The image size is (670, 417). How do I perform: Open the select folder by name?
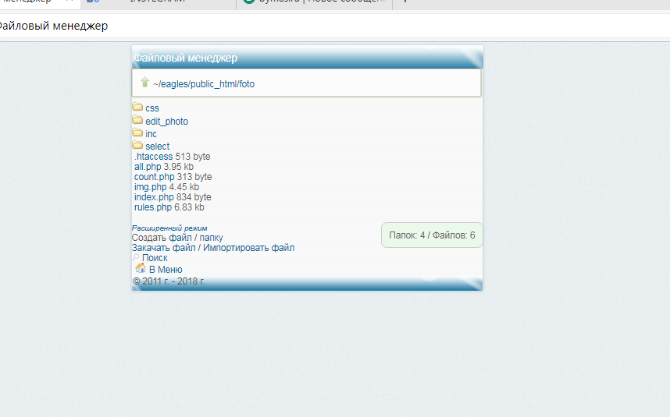(x=157, y=147)
